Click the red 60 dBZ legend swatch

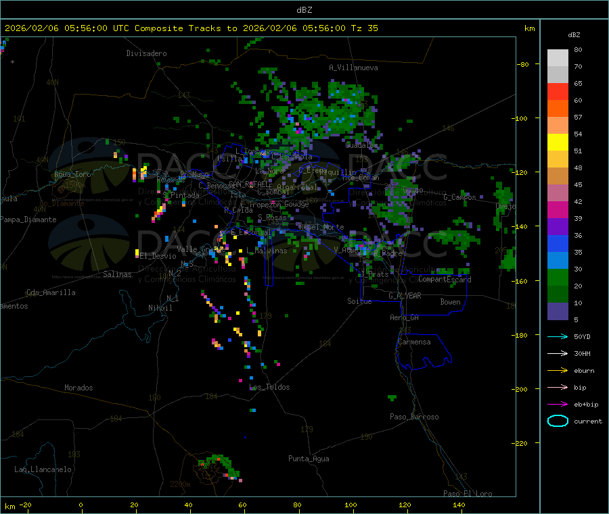pyautogui.click(x=558, y=91)
